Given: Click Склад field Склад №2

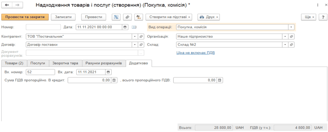Looking at the screenshot, I should click(x=229, y=45).
